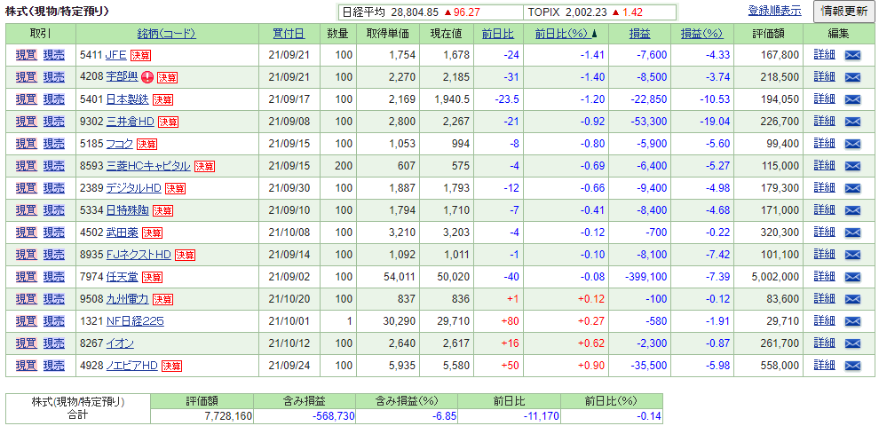Image resolution: width=879 pixels, height=426 pixels.
Task: Open 詳細 for 九州電力 row
Action: click(824, 299)
